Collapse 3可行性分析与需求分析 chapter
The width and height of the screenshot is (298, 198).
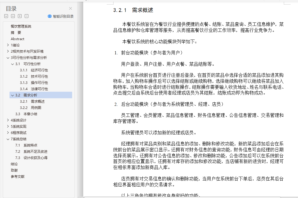coord(8,57)
